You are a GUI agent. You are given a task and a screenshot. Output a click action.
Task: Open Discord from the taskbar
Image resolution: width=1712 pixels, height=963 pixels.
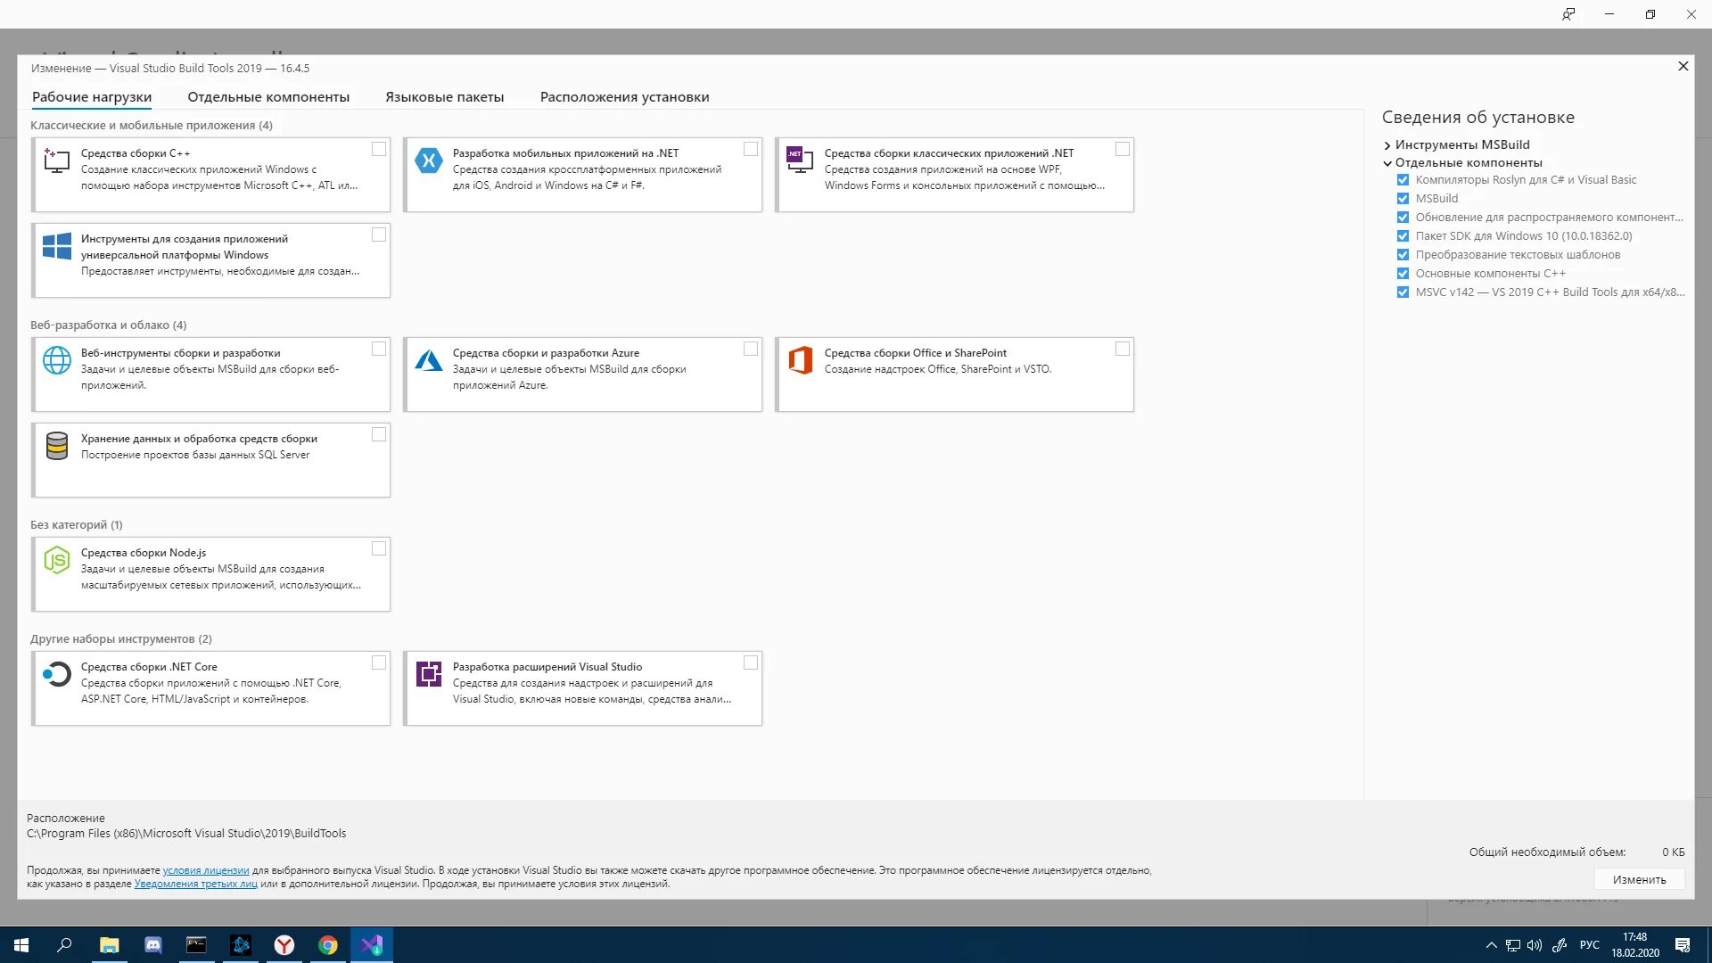point(152,945)
